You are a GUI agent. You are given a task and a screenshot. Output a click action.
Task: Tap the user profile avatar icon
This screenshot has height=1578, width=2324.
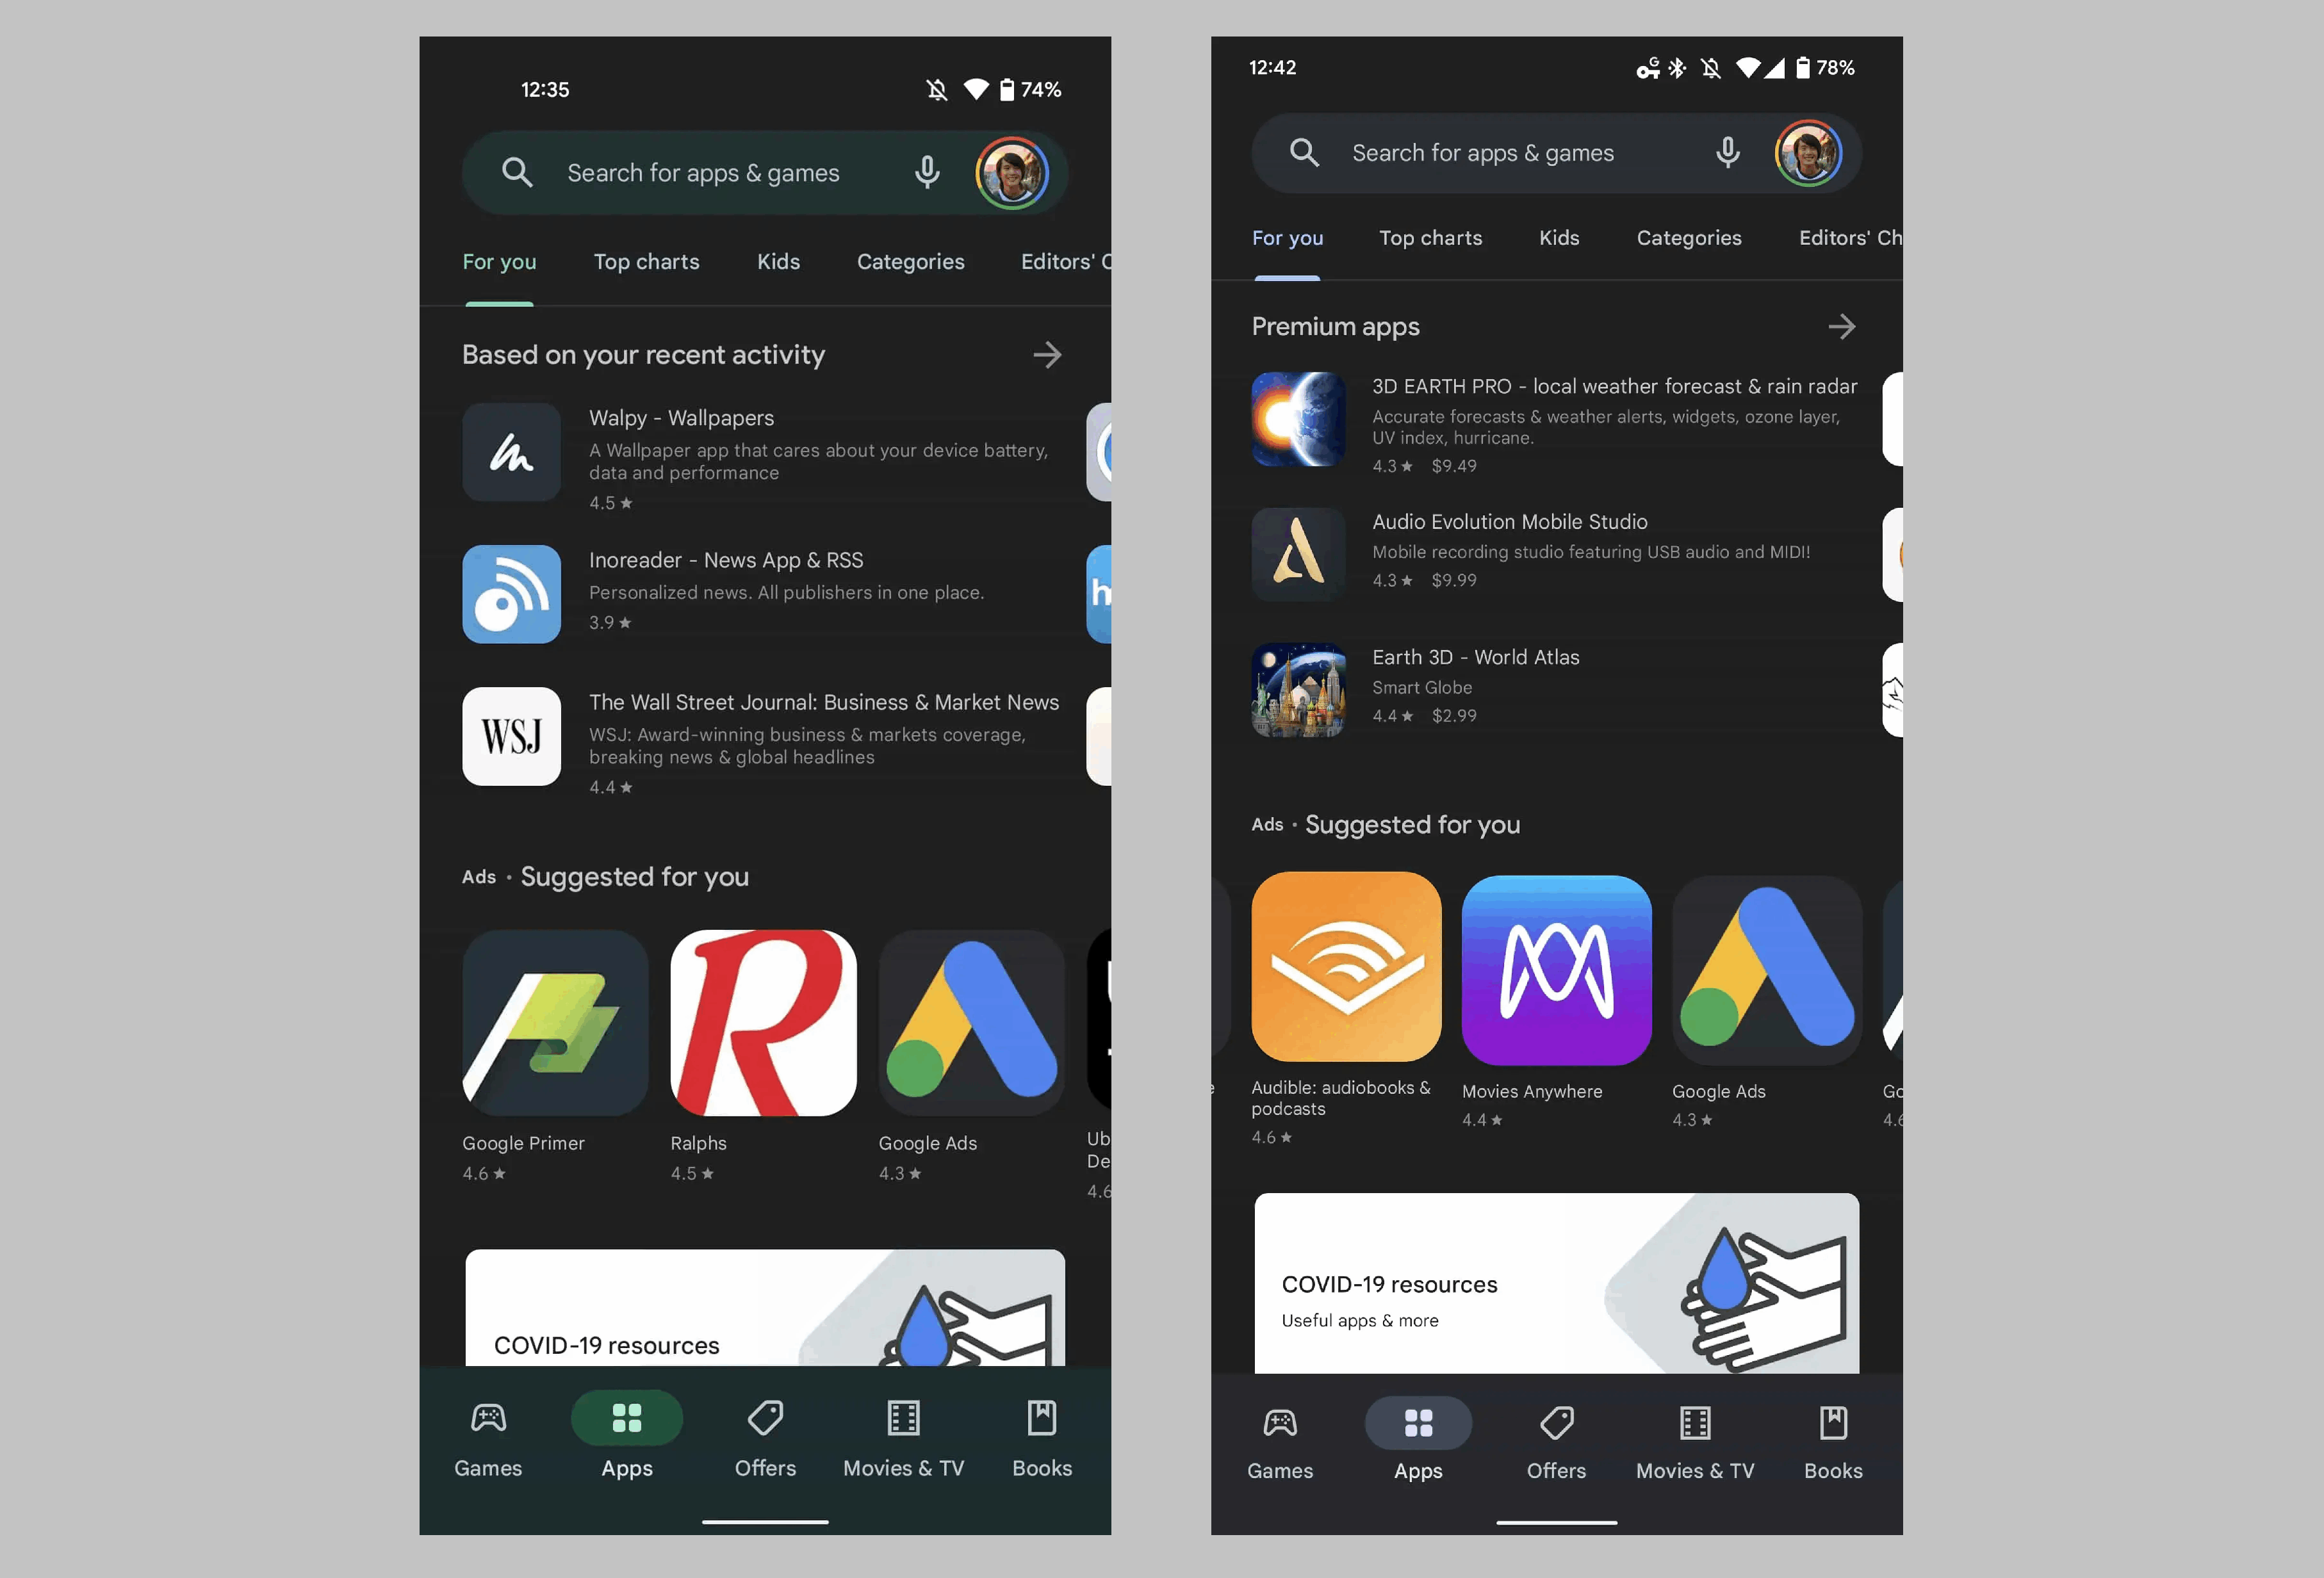[x=1014, y=171]
